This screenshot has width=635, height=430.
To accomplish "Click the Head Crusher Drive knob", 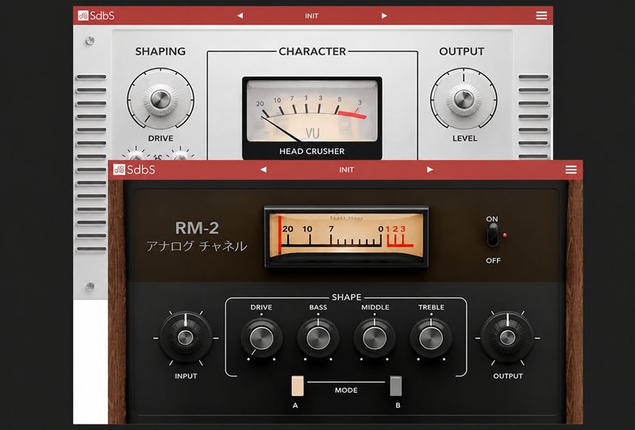I will (x=160, y=99).
